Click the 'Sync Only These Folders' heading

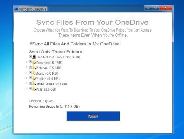(56, 52)
